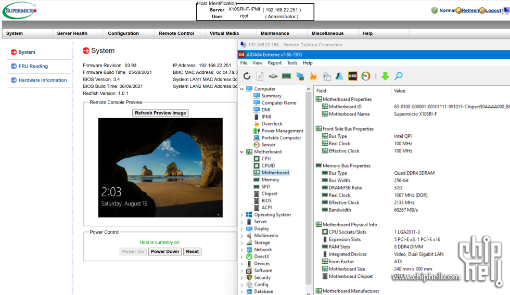Open the Configuration tab
The width and height of the screenshot is (510, 295).
coord(123,33)
